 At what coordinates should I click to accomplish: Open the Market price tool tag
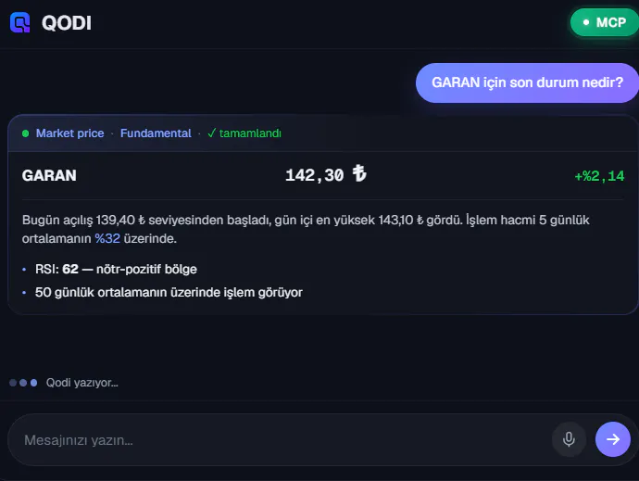70,133
